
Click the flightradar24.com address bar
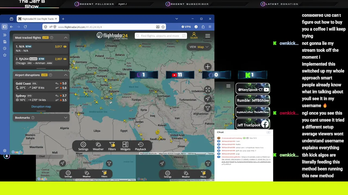coord(104,27)
